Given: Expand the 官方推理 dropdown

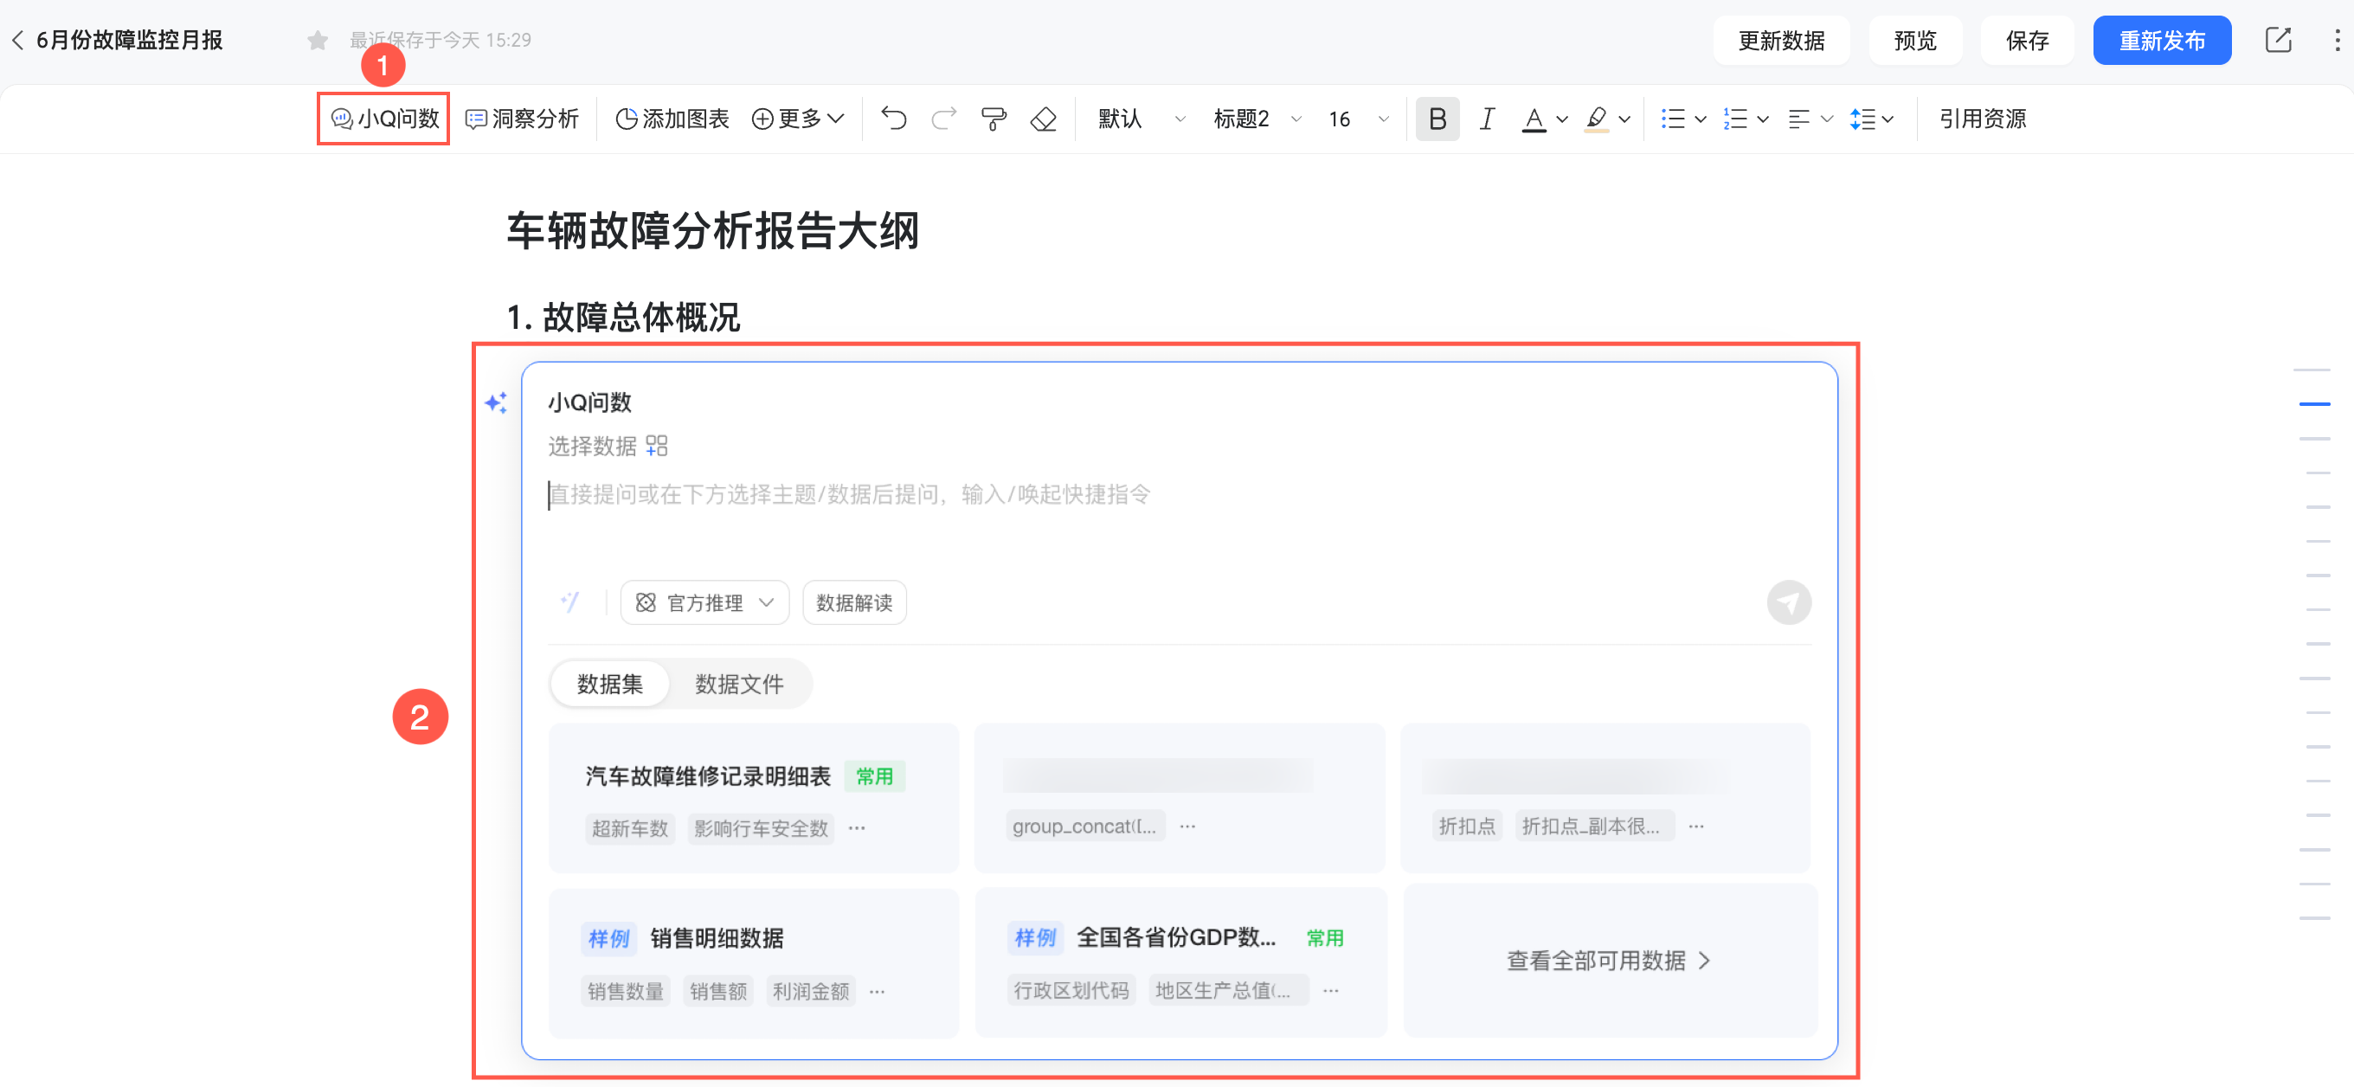Looking at the screenshot, I should coord(704,603).
